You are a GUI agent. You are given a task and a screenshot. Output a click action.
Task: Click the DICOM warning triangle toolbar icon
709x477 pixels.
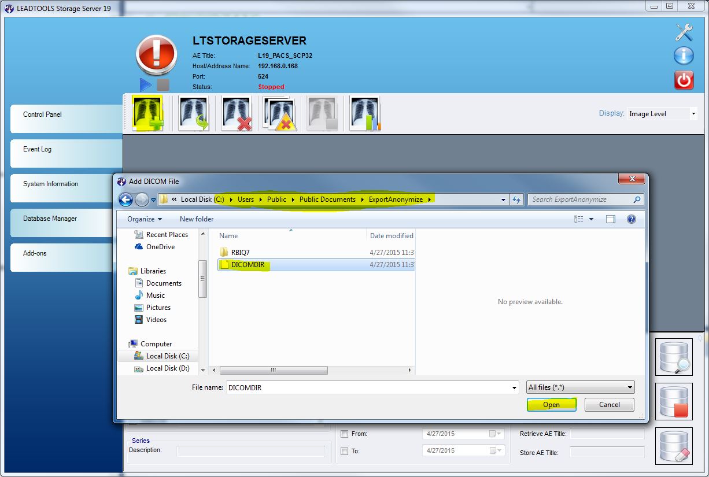click(280, 113)
